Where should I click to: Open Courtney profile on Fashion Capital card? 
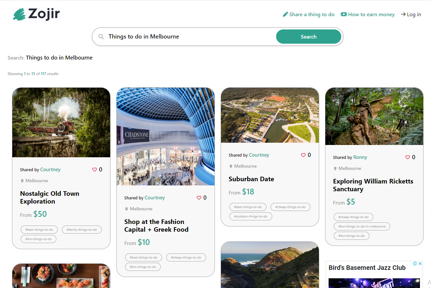pos(155,198)
